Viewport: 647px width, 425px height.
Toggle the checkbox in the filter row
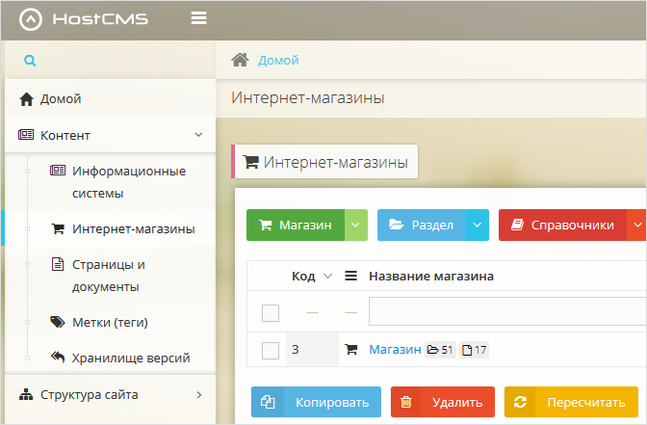pos(271,312)
